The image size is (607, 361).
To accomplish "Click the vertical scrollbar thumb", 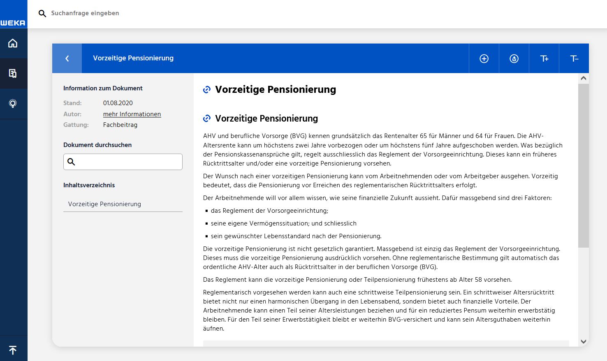I will pyautogui.click(x=583, y=164).
